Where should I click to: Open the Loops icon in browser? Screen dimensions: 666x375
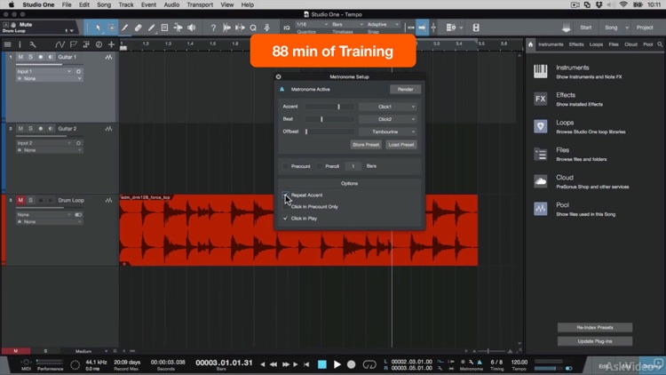pyautogui.click(x=540, y=126)
